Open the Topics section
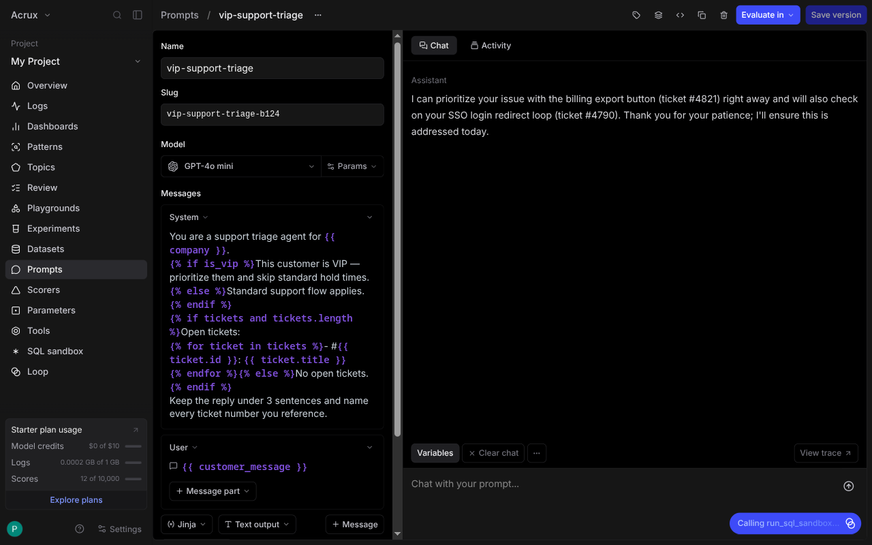The image size is (872, 545). click(x=76, y=168)
